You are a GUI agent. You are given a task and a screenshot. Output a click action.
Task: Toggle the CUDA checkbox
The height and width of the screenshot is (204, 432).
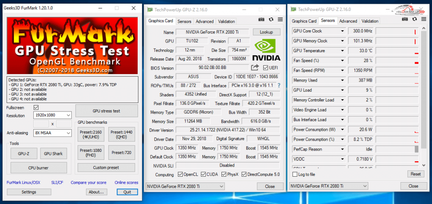203,175
